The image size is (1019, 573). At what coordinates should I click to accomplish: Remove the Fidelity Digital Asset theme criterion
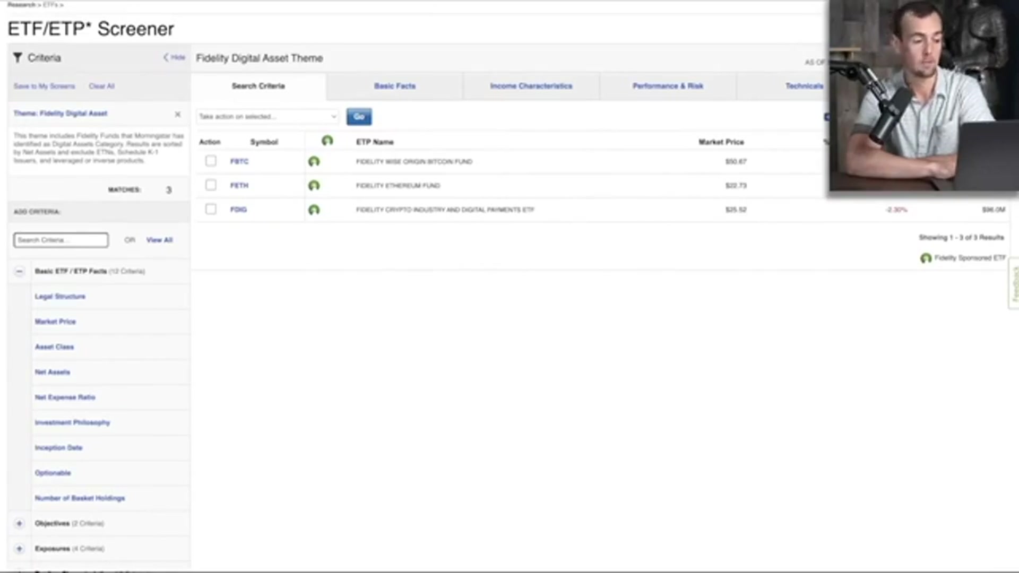tap(178, 114)
